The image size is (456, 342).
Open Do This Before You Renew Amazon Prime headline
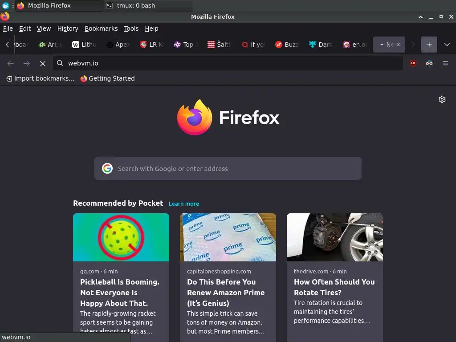pos(226,293)
